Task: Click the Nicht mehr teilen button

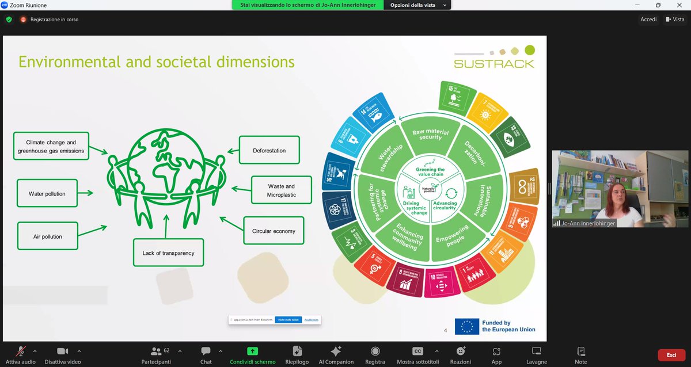Action: (x=288, y=319)
